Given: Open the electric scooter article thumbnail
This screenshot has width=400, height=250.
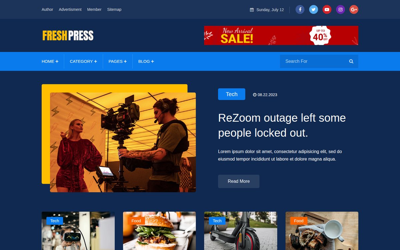Looking at the screenshot, I should [241, 231].
